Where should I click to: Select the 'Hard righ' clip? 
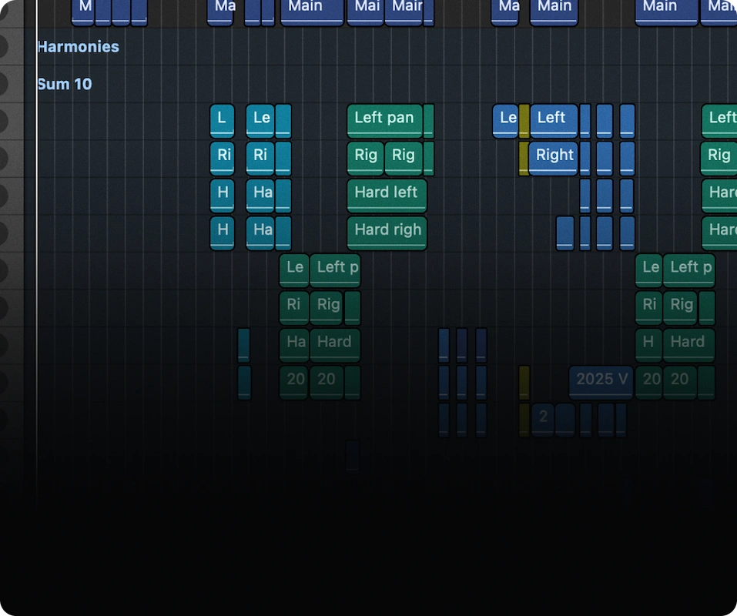coord(386,231)
